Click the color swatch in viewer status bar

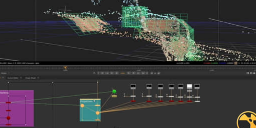(x=236, y=63)
